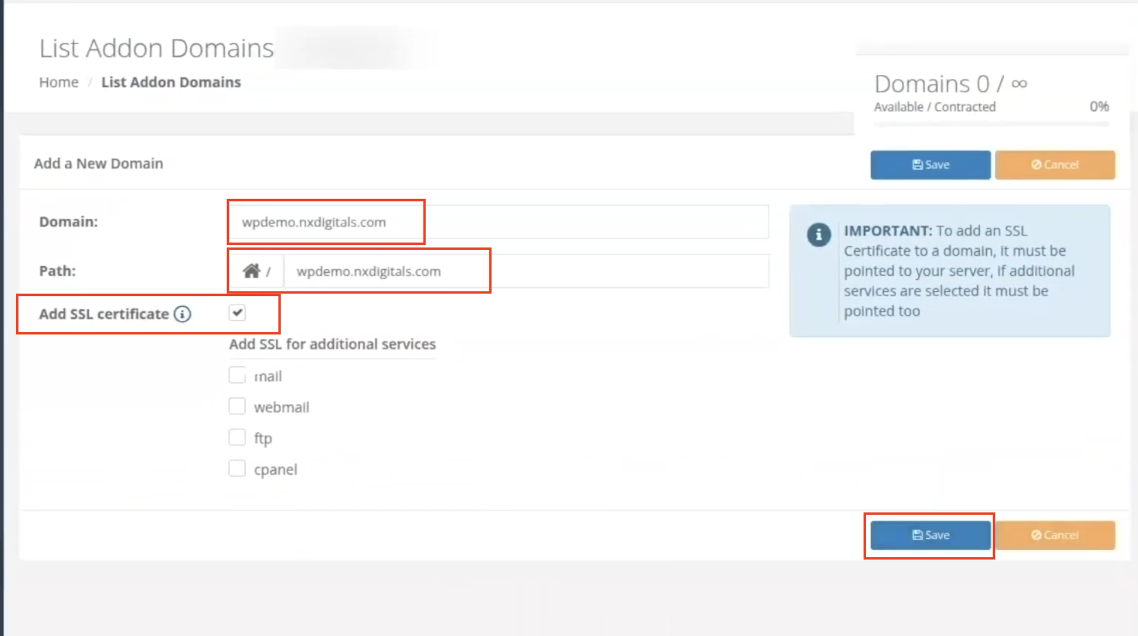Click the bottom Save button

[930, 535]
